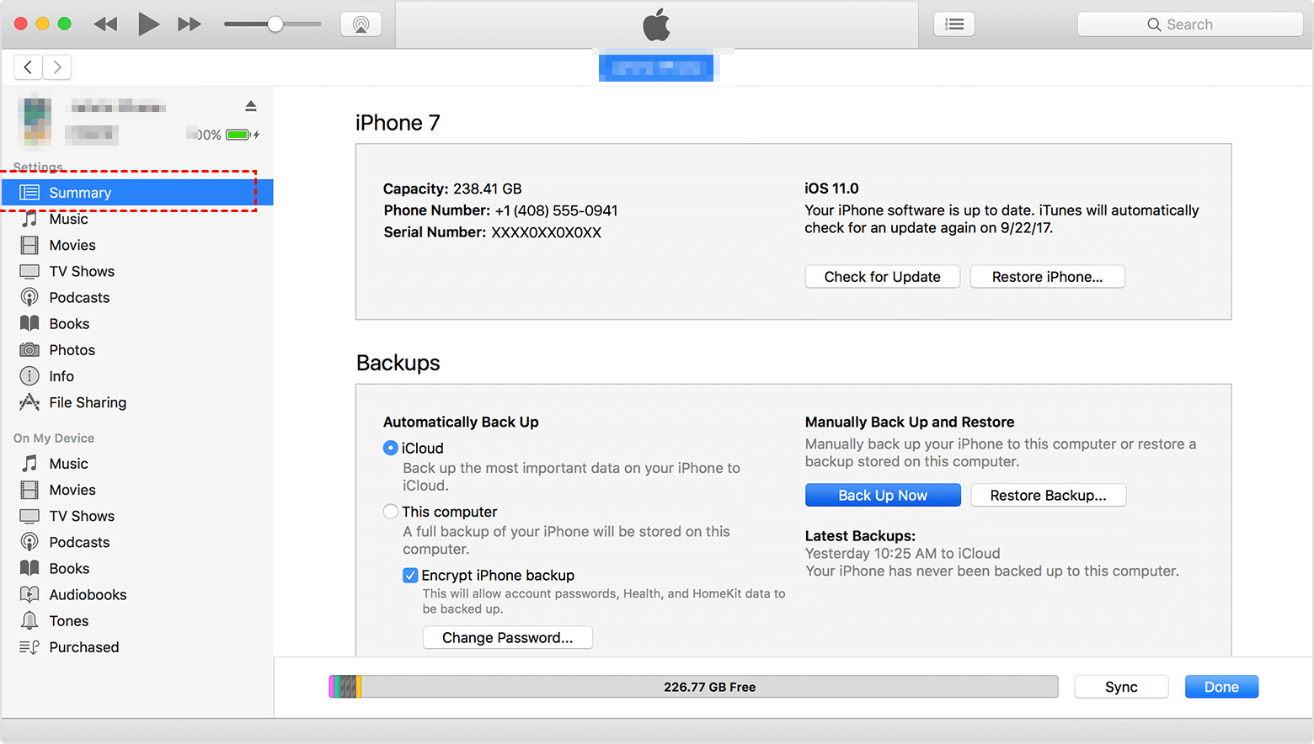
Task: Click the iOS 11.0 version label
Action: click(x=831, y=189)
